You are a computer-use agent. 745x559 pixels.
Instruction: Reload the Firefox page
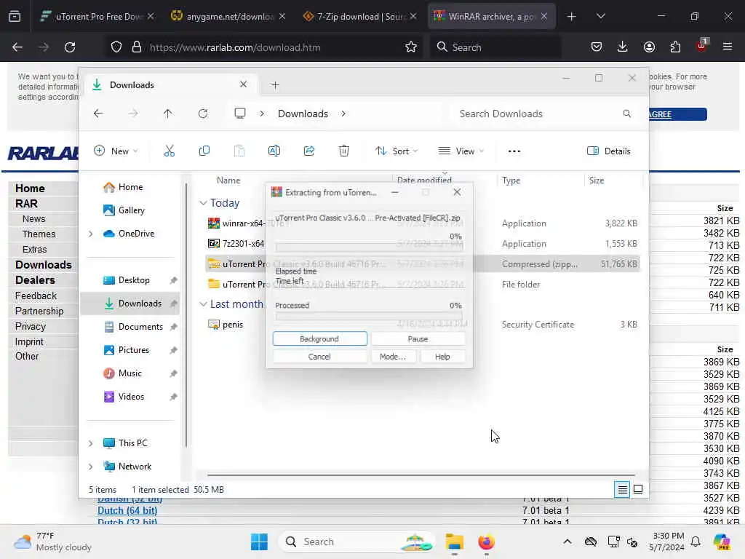[x=70, y=47]
